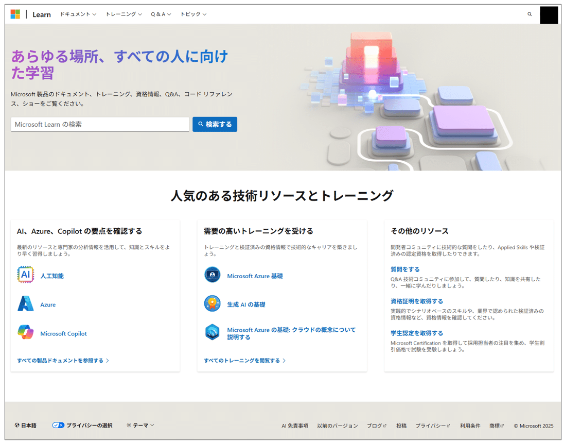The width and height of the screenshot is (564, 442).
Task: Click the テーマ sun icon in the footer
Action: coord(128,424)
